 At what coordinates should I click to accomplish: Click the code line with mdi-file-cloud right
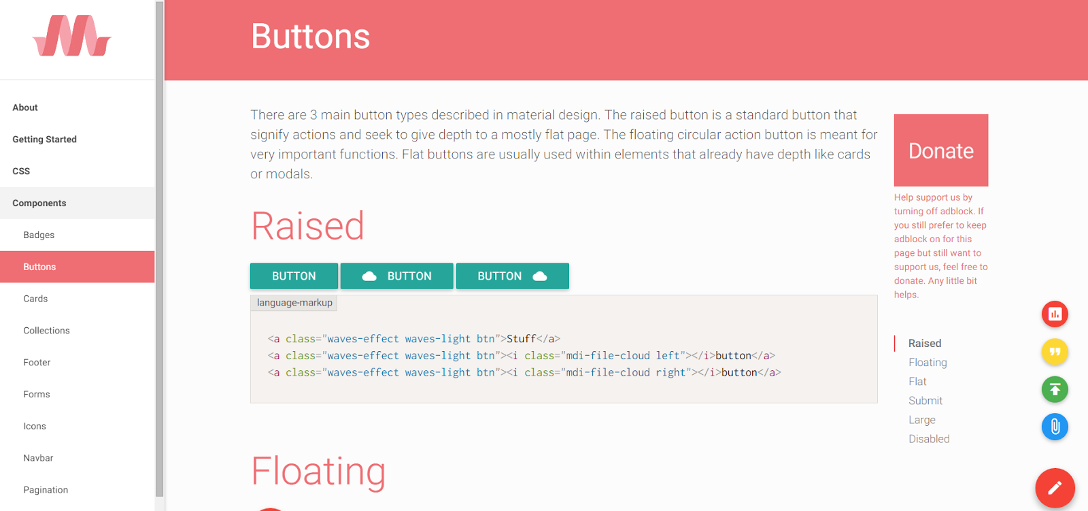(x=524, y=373)
